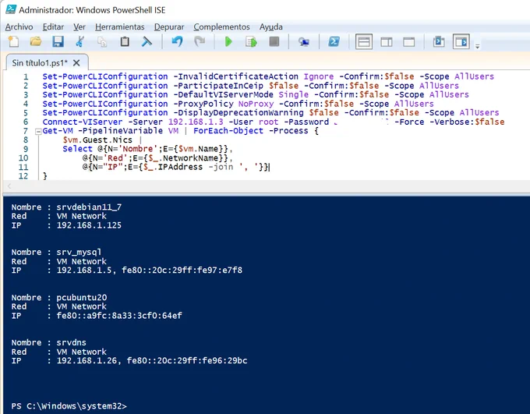Click the New script icon

tap(13, 42)
